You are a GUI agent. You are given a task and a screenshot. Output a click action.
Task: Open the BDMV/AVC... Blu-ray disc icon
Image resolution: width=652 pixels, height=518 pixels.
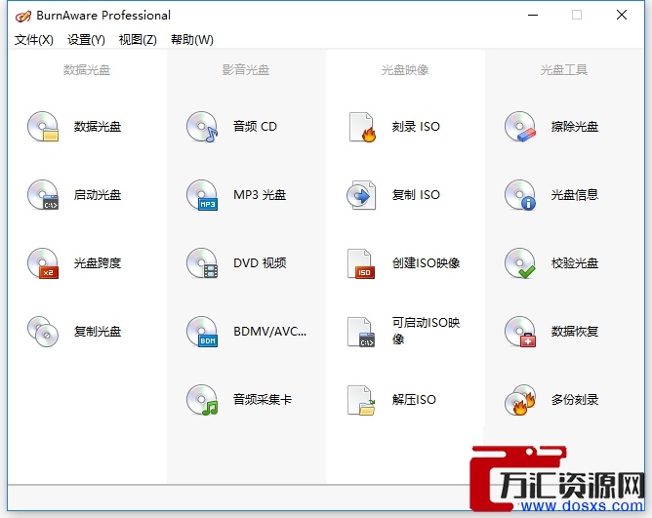pos(202,332)
